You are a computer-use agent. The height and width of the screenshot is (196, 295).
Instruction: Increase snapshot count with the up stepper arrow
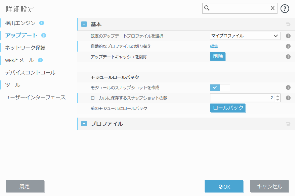(277, 96)
